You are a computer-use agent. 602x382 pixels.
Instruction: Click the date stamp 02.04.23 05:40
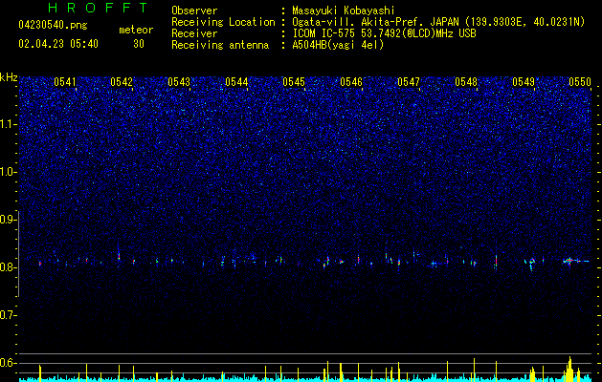coord(58,44)
